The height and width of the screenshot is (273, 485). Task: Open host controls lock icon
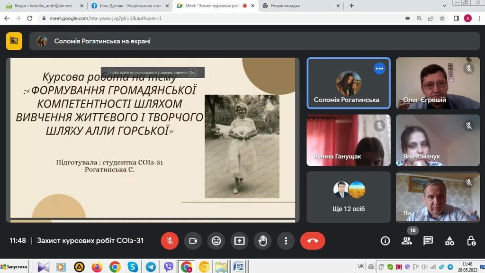(x=471, y=241)
